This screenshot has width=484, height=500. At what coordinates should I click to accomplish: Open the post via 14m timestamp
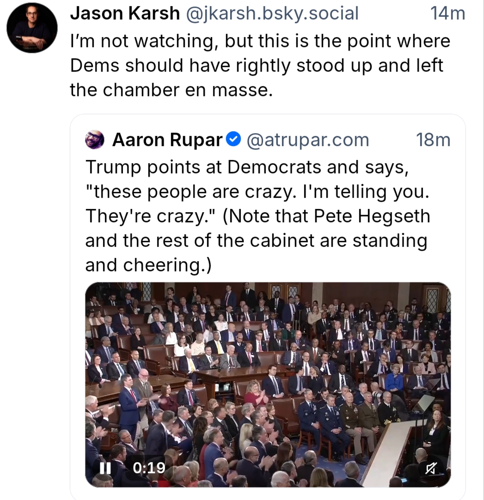pos(447,14)
